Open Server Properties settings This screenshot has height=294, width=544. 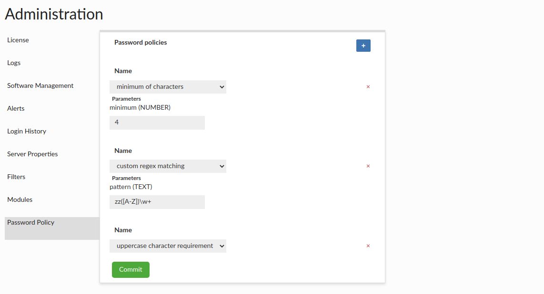point(32,154)
